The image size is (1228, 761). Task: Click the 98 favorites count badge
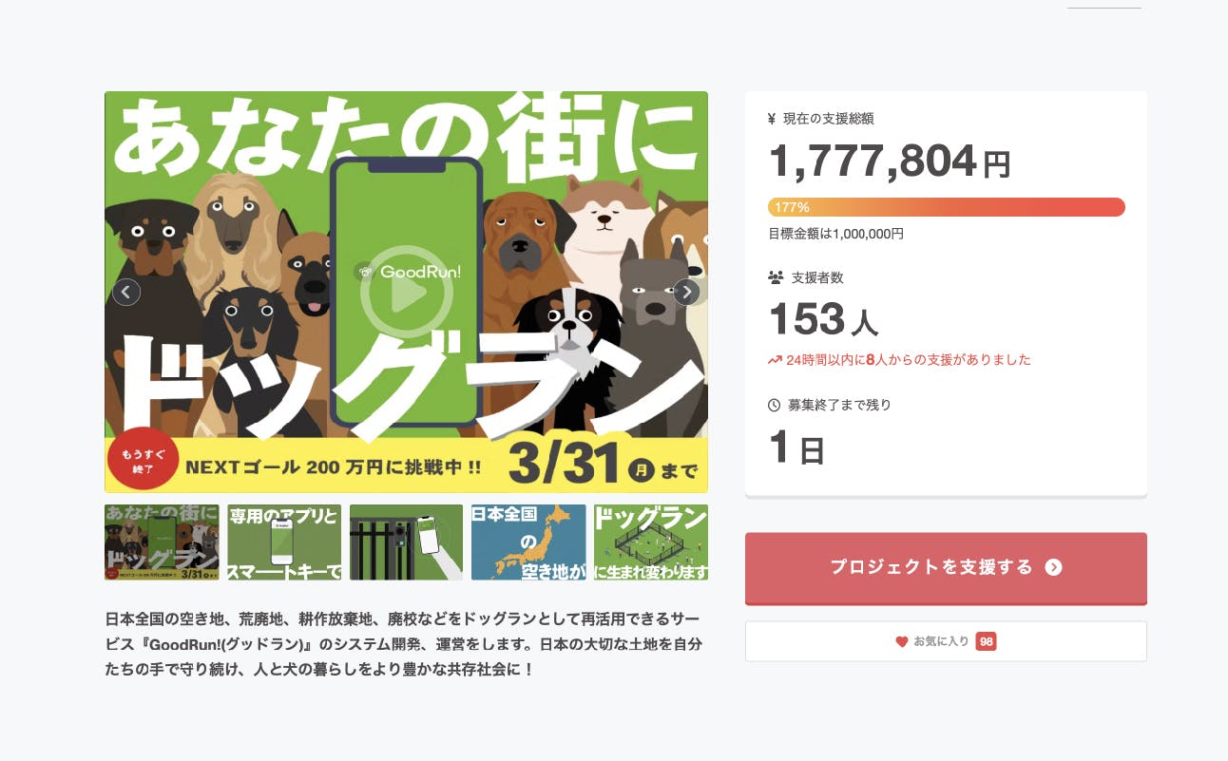click(986, 642)
